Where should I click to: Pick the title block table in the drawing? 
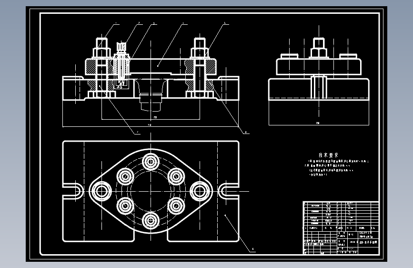(x=341, y=228)
